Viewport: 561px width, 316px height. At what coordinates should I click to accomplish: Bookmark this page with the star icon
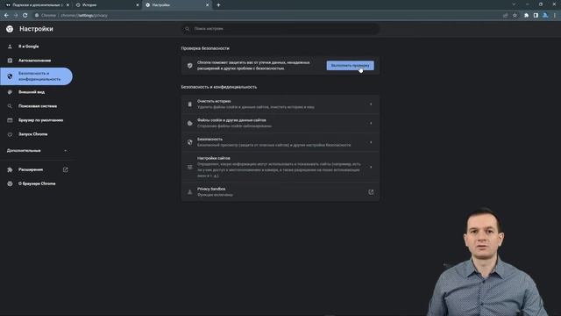click(x=515, y=16)
